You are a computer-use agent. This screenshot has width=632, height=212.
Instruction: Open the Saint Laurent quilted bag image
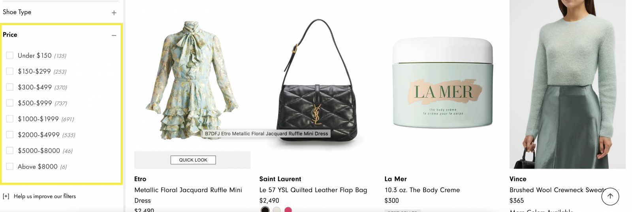tap(317, 81)
